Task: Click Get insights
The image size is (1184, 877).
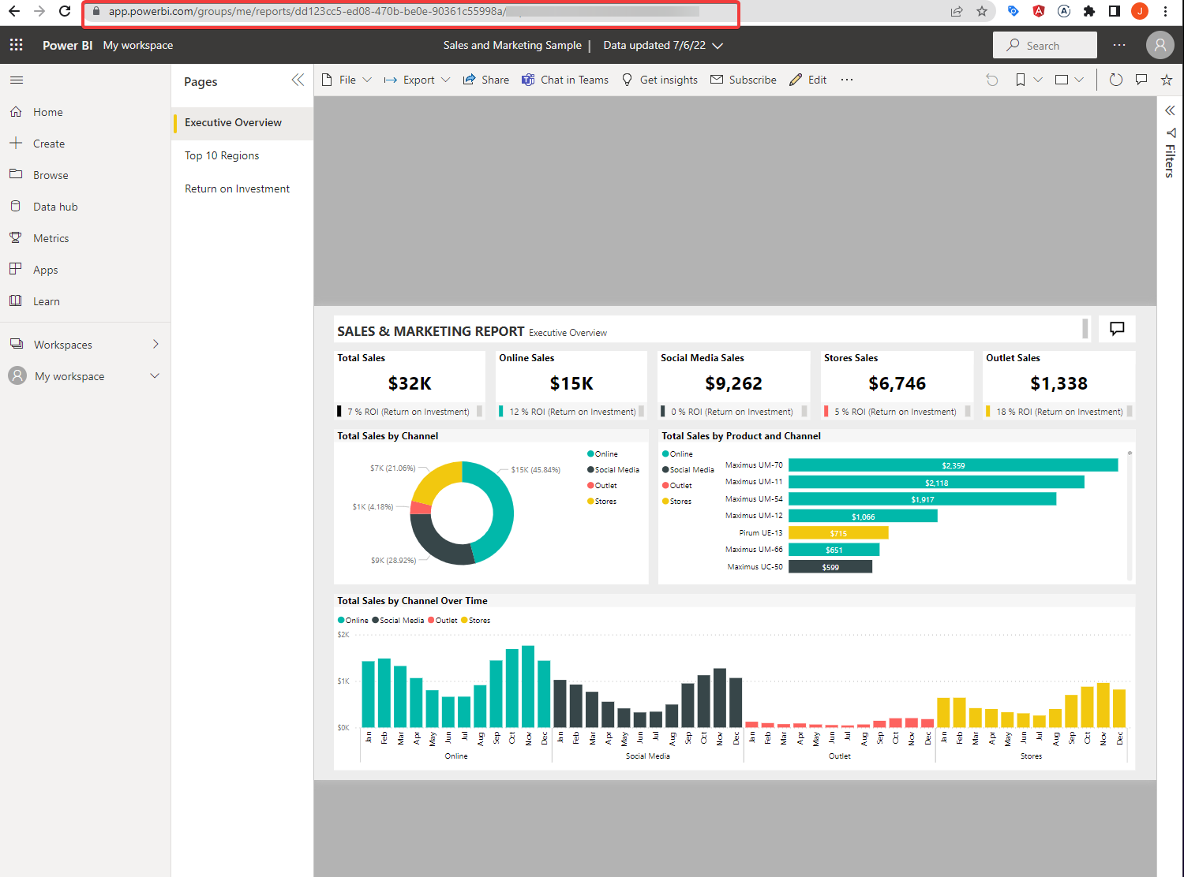Action: [x=660, y=80]
